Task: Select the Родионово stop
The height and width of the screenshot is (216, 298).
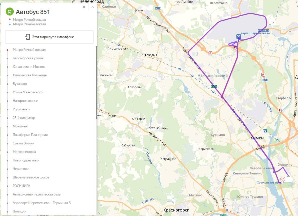Action: click(x=21, y=109)
